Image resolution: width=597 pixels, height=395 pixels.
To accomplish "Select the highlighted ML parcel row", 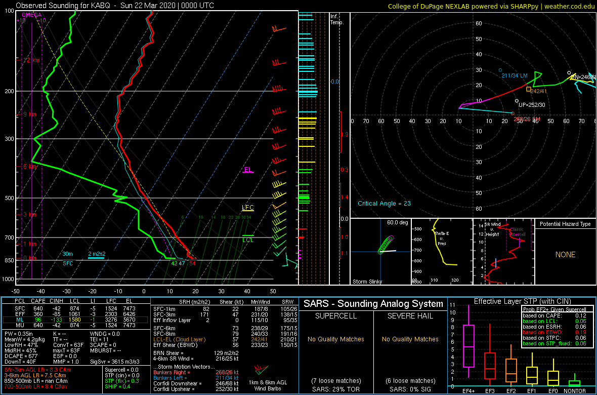I will click(76, 320).
